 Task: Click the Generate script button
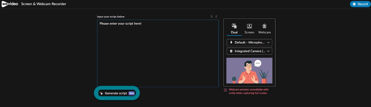click(x=117, y=93)
